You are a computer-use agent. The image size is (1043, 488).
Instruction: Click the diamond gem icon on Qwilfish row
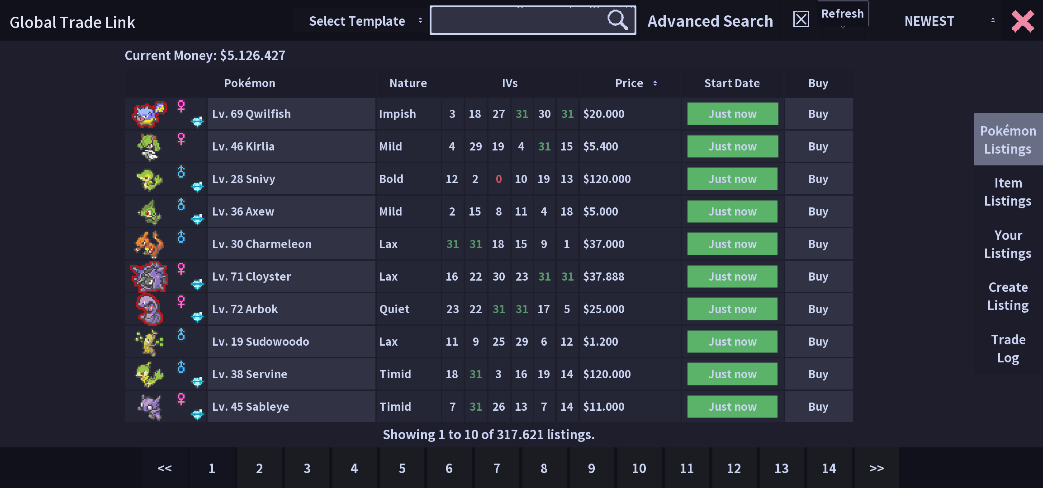(197, 122)
